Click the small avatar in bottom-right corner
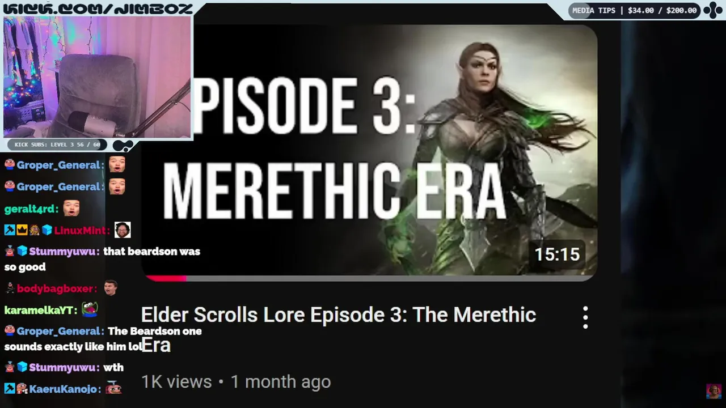The image size is (726, 408). click(714, 391)
